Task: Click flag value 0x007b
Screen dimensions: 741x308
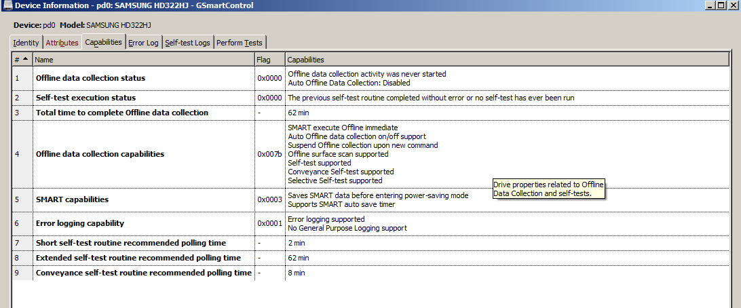Action: [269, 154]
